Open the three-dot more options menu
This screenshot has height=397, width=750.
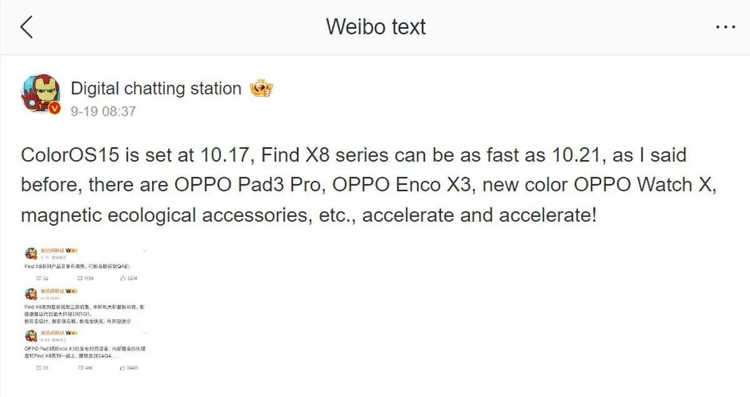point(725,28)
